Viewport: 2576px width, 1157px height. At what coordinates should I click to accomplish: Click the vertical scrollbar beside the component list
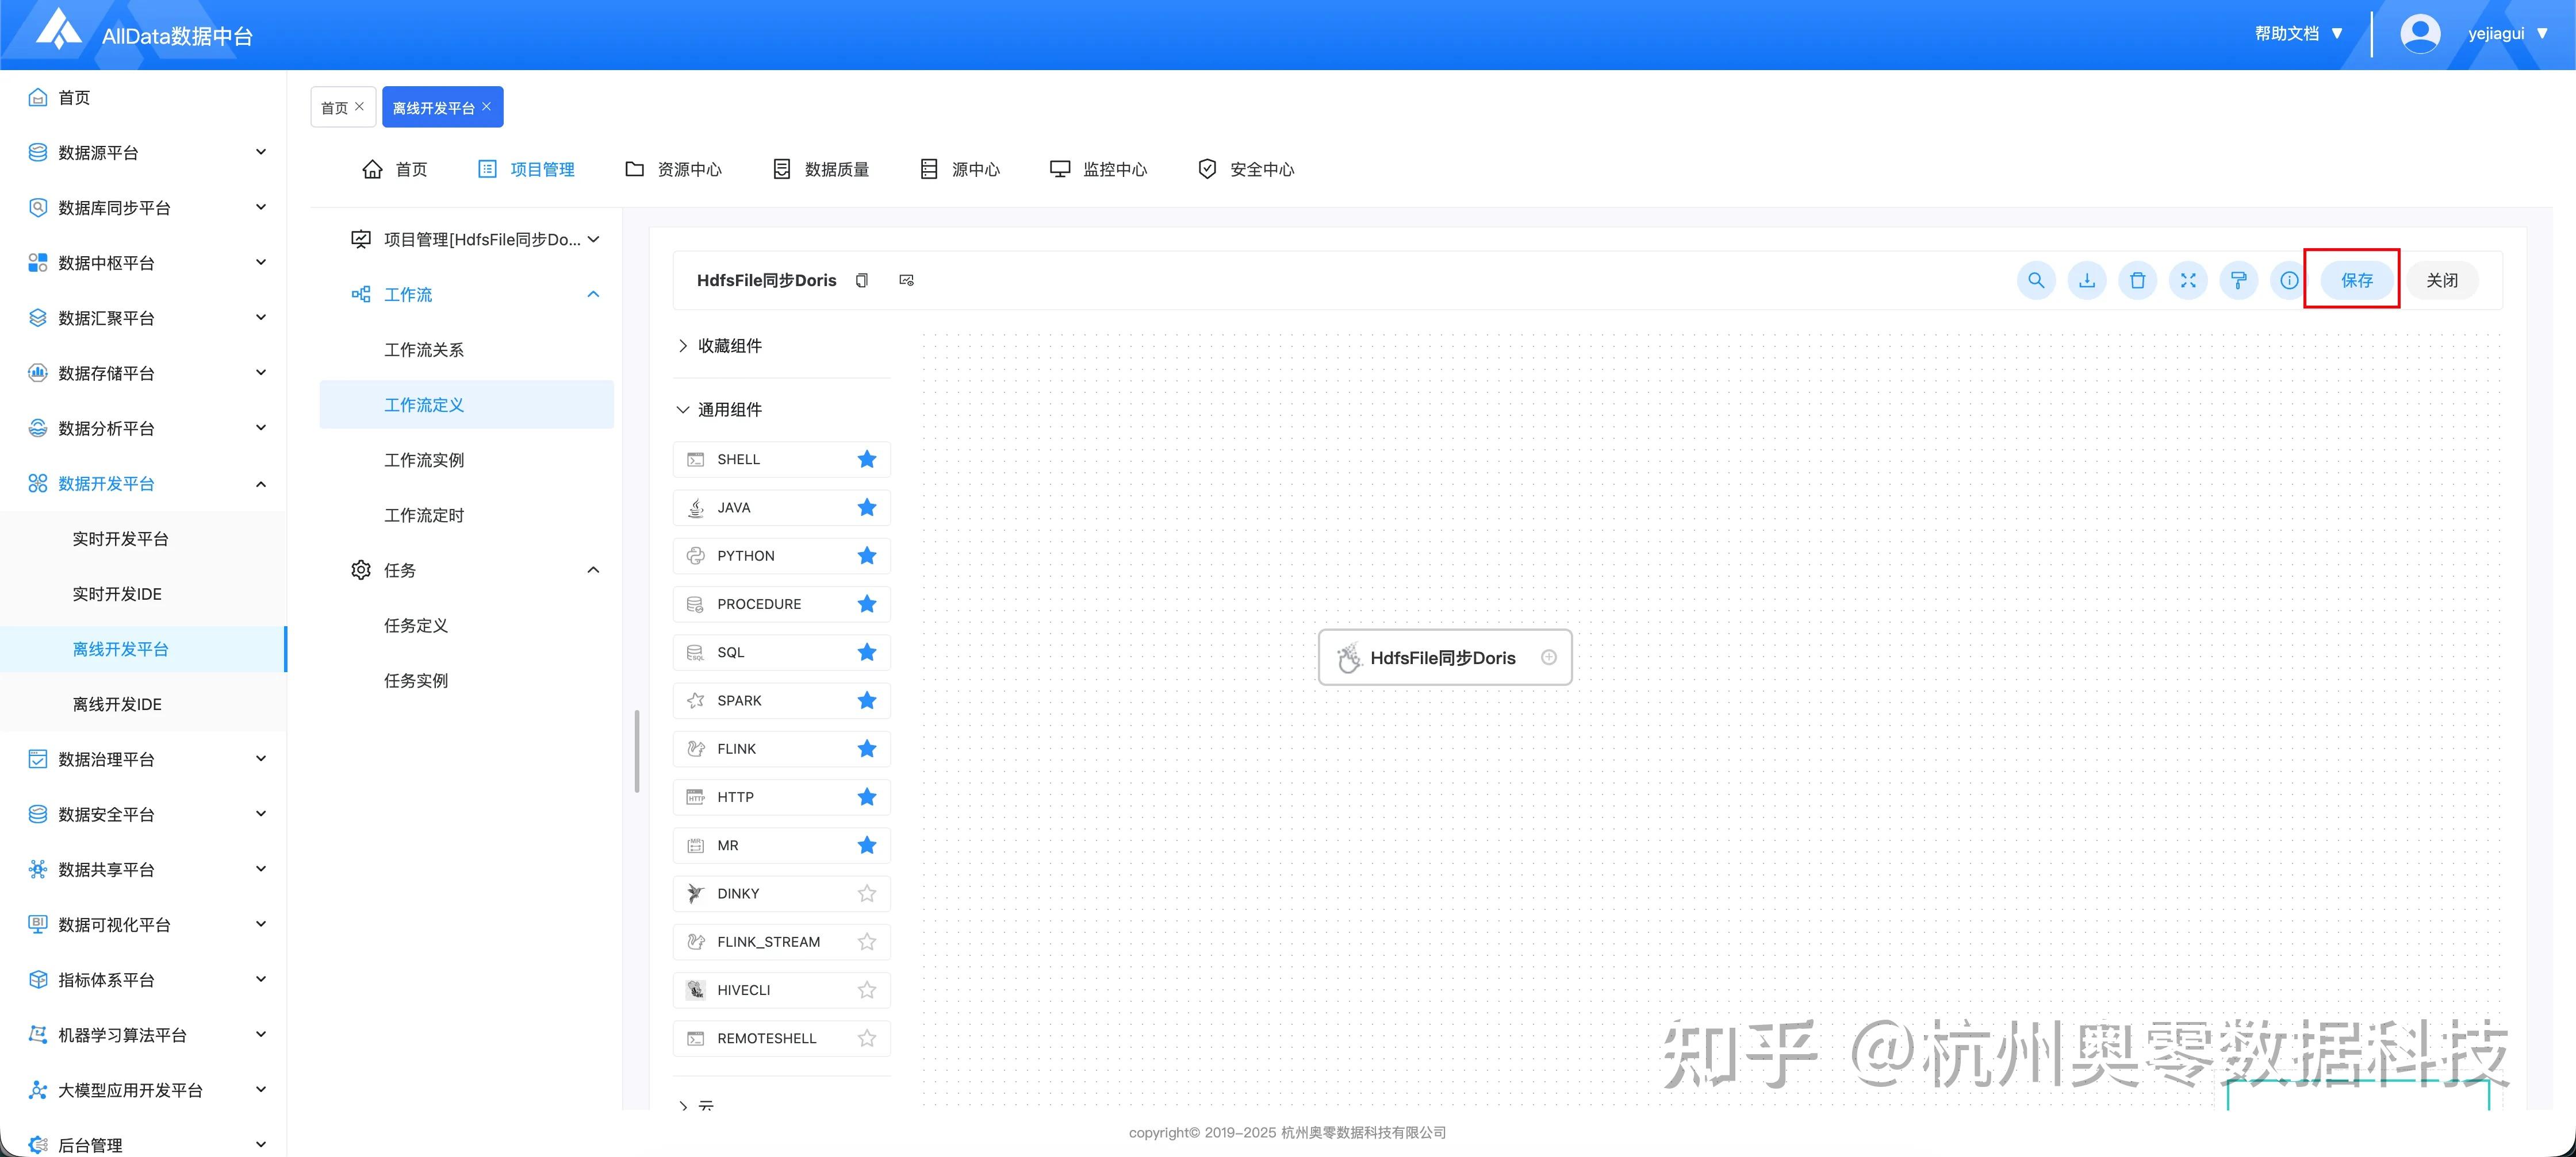coord(636,751)
